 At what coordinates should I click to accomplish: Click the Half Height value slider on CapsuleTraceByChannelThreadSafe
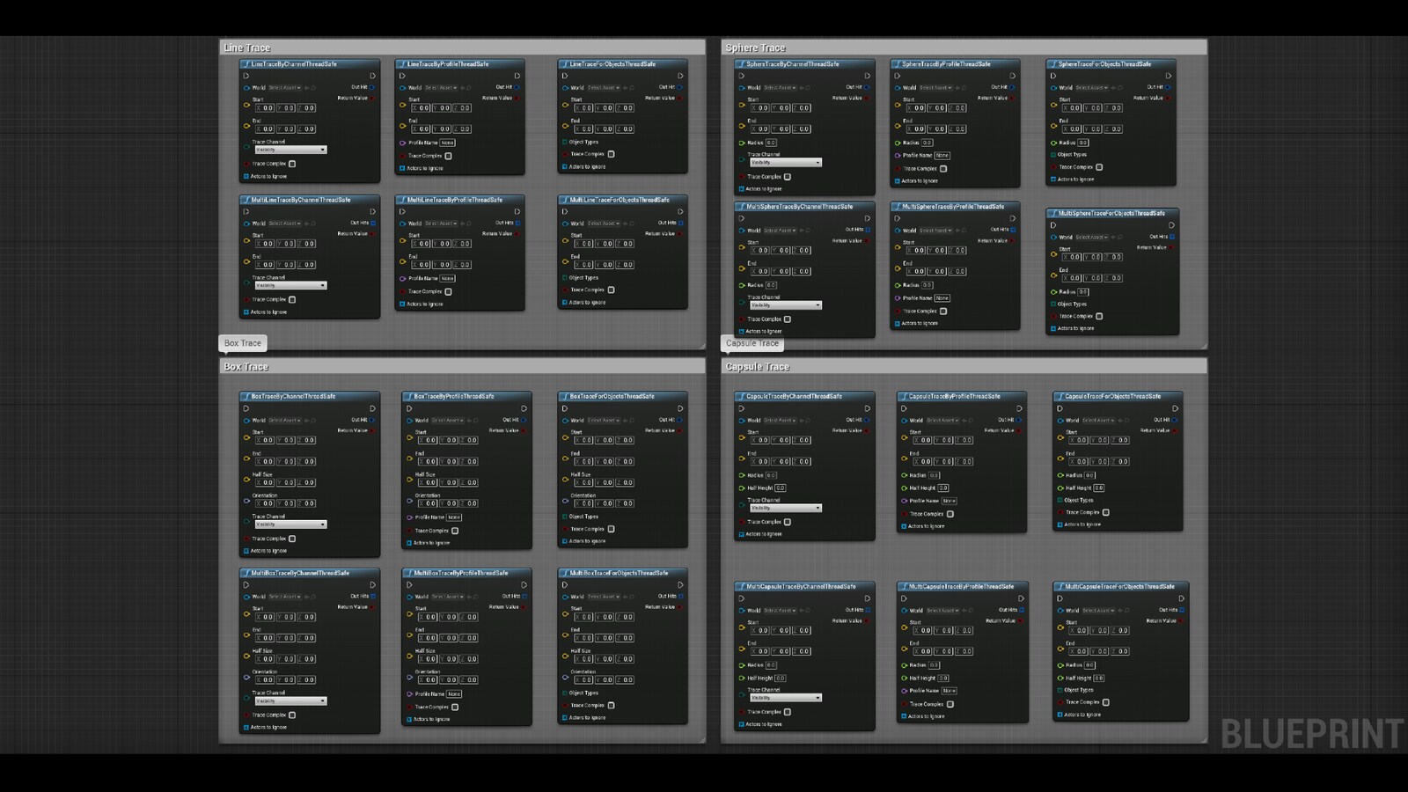click(x=780, y=488)
